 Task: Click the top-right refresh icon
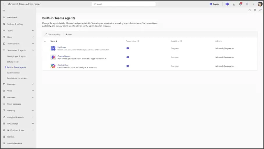(x=249, y=10)
